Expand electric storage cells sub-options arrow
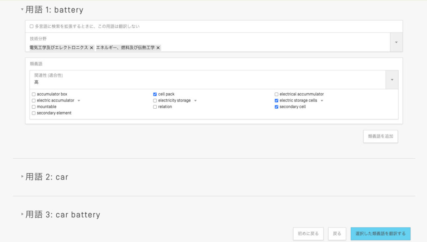 coord(322,101)
